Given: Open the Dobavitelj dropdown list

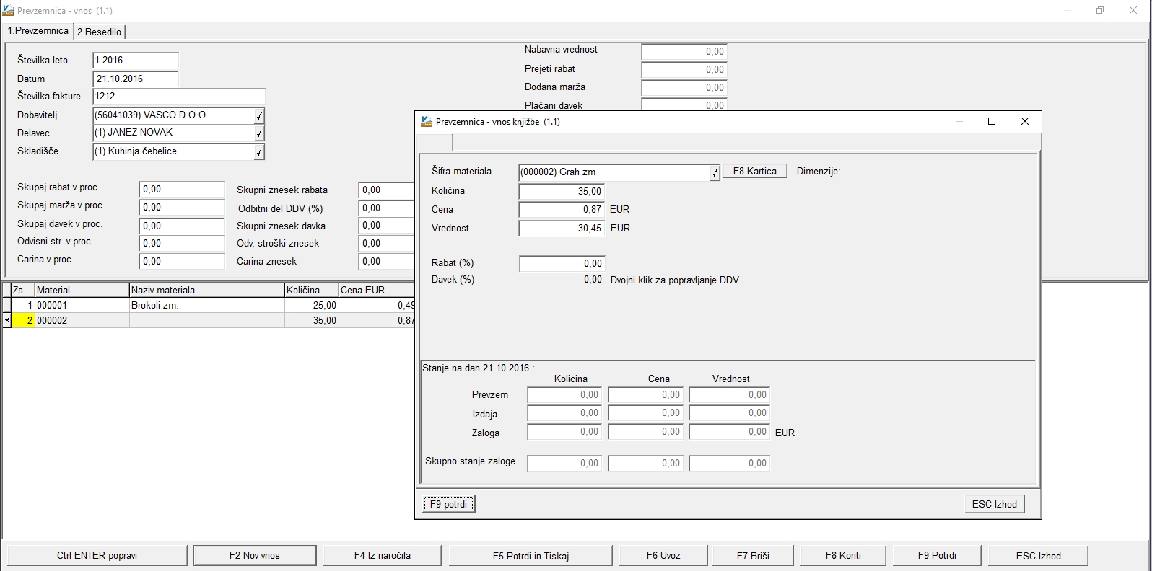Looking at the screenshot, I should click(260, 115).
